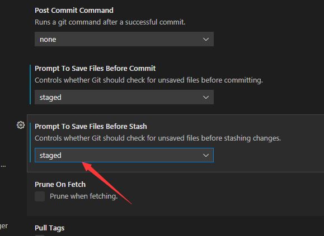Viewport: 324px width, 236px height.
Task: Toggle the Pull Tags checkbox at the bottom
Action: coord(40,235)
